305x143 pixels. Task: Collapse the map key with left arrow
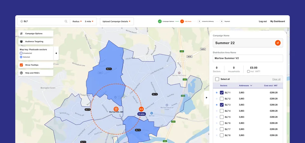click(56, 53)
